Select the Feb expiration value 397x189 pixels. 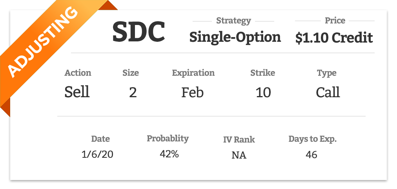pos(193,92)
